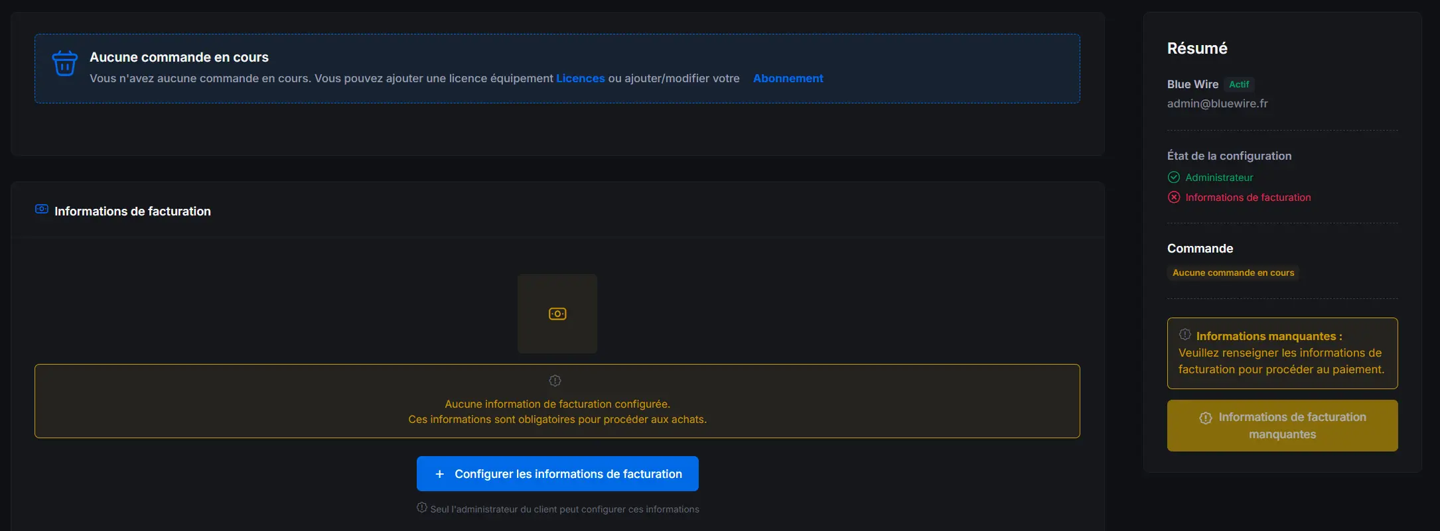Click the large billing card icon tile
Viewport: 1440px width, 531px height.
tap(557, 314)
